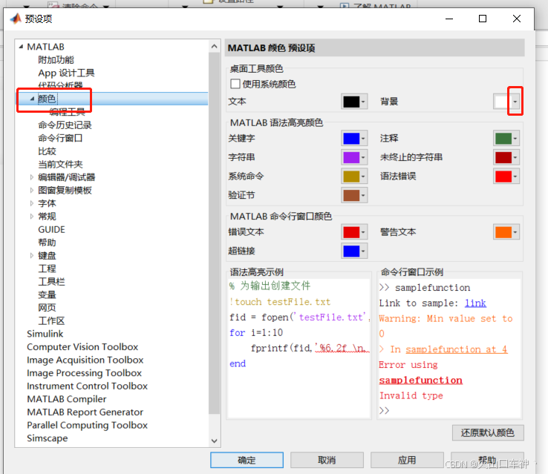Maximize the 预设项 dialog window
548x474 pixels.
tap(483, 19)
